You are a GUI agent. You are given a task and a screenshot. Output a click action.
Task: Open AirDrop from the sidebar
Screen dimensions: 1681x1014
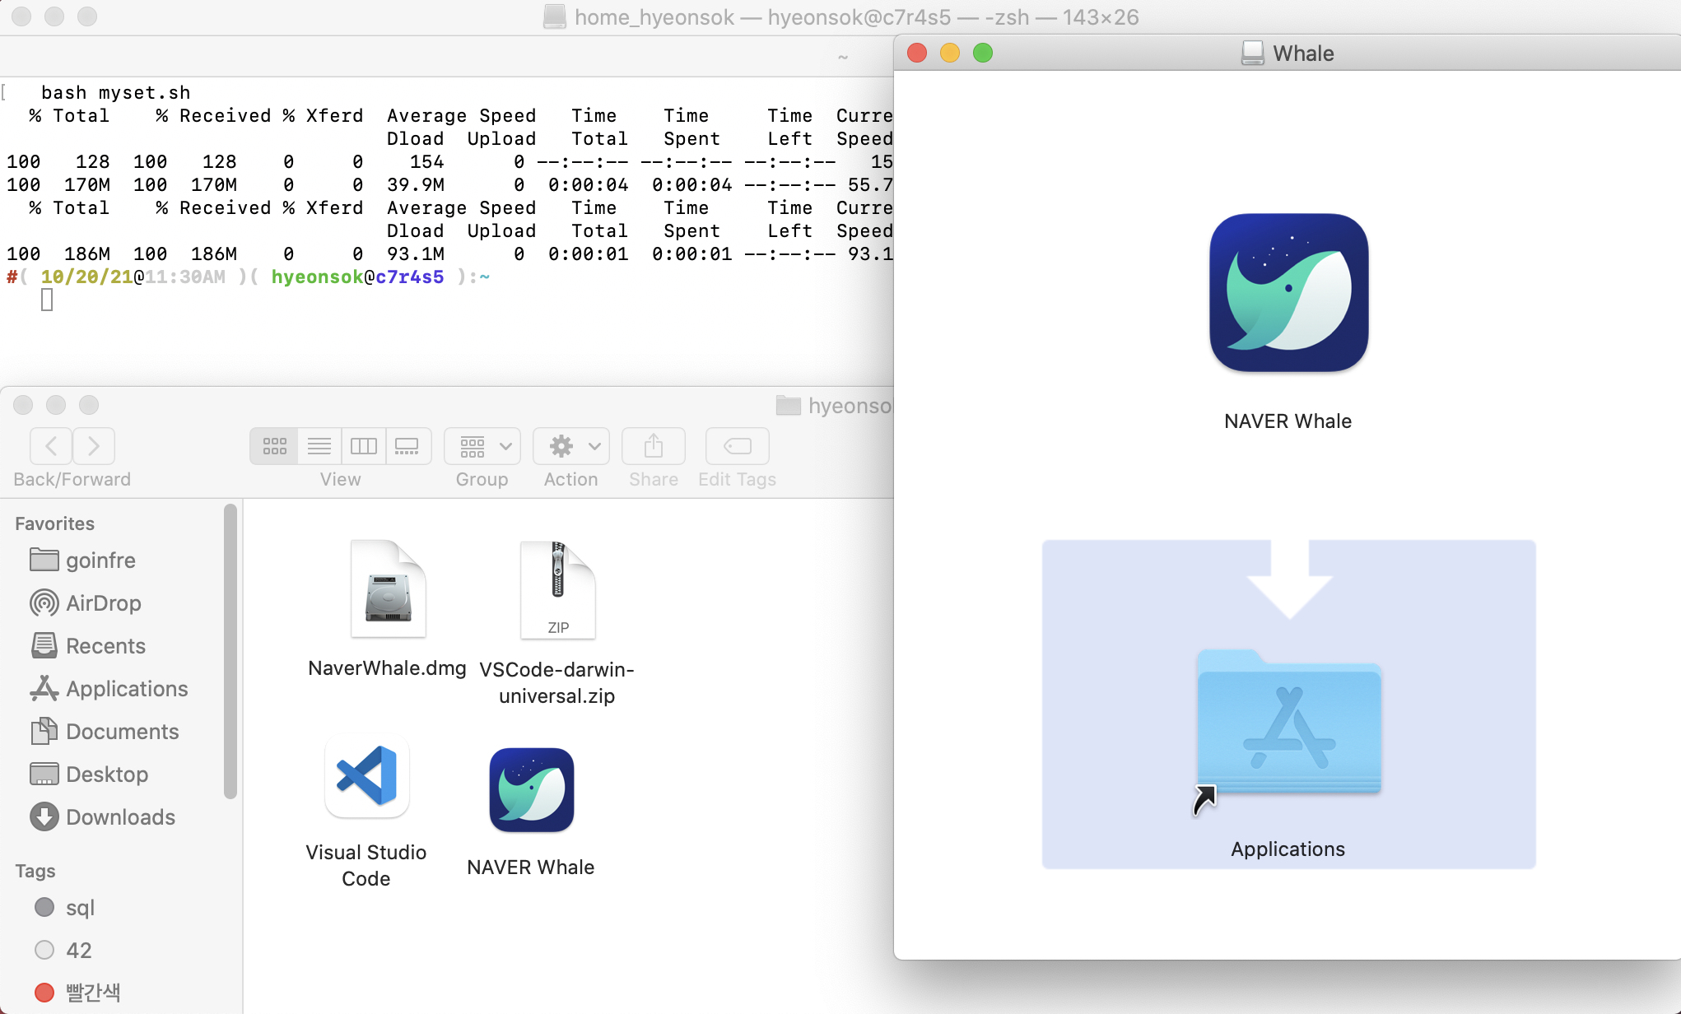[x=103, y=603]
